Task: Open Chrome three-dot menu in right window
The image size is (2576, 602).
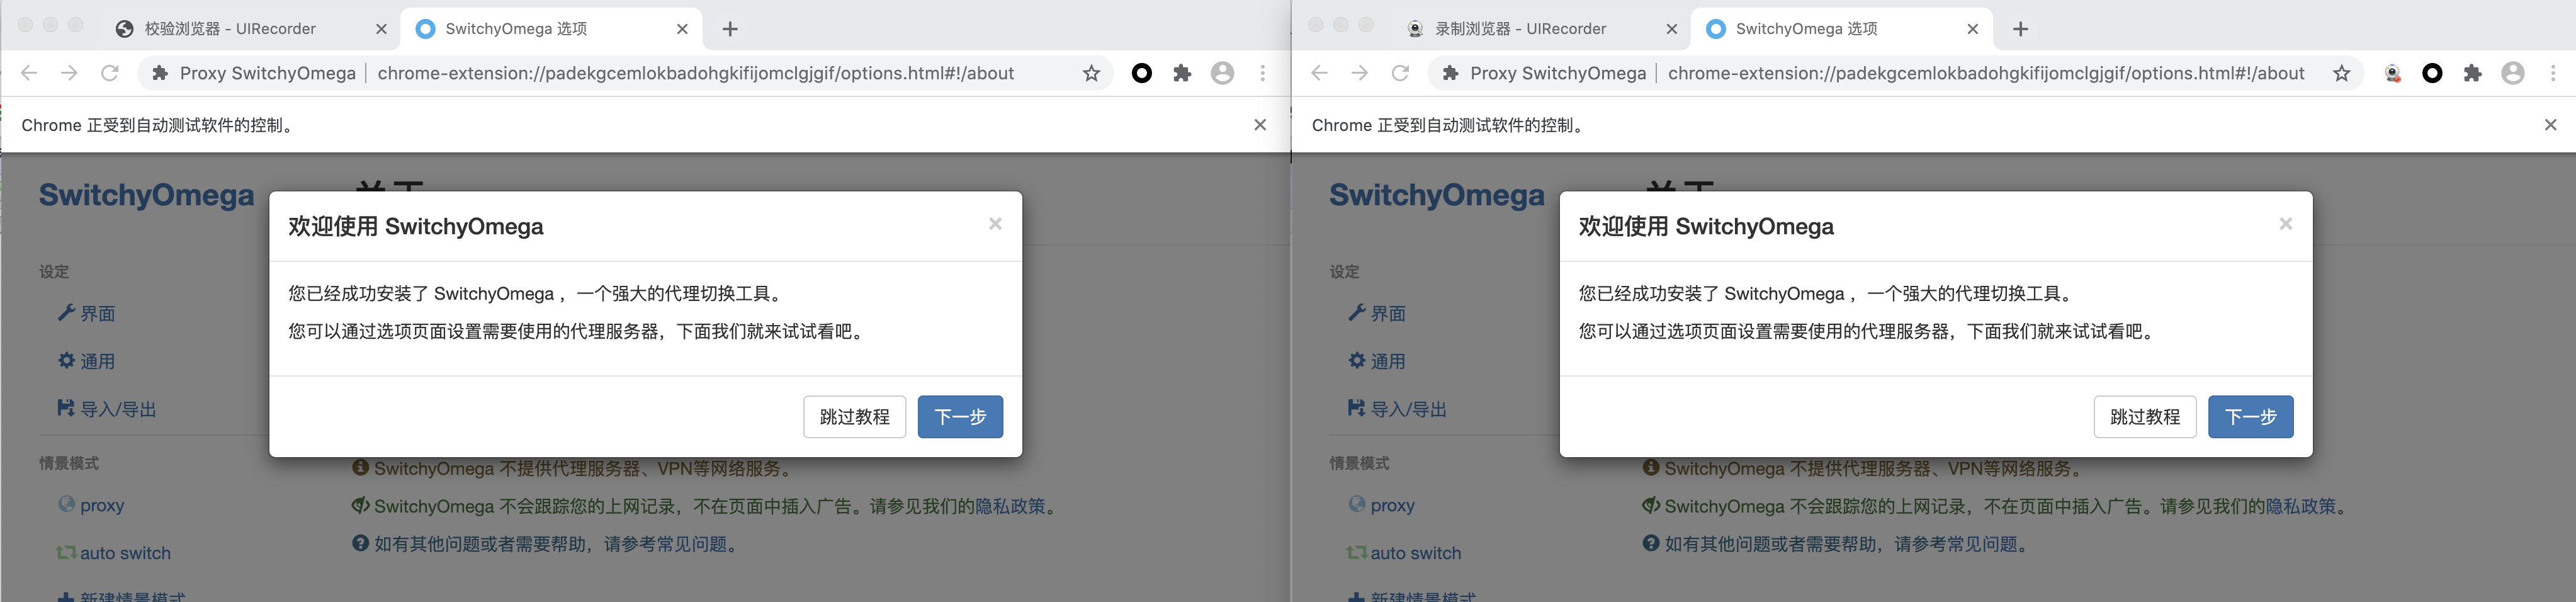Action: [2553, 73]
